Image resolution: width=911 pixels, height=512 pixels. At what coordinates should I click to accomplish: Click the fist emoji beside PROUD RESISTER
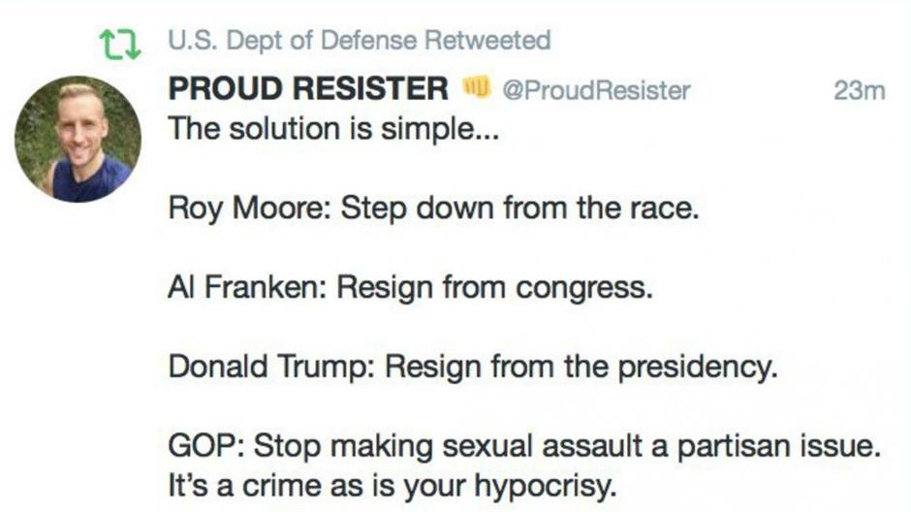tap(477, 89)
